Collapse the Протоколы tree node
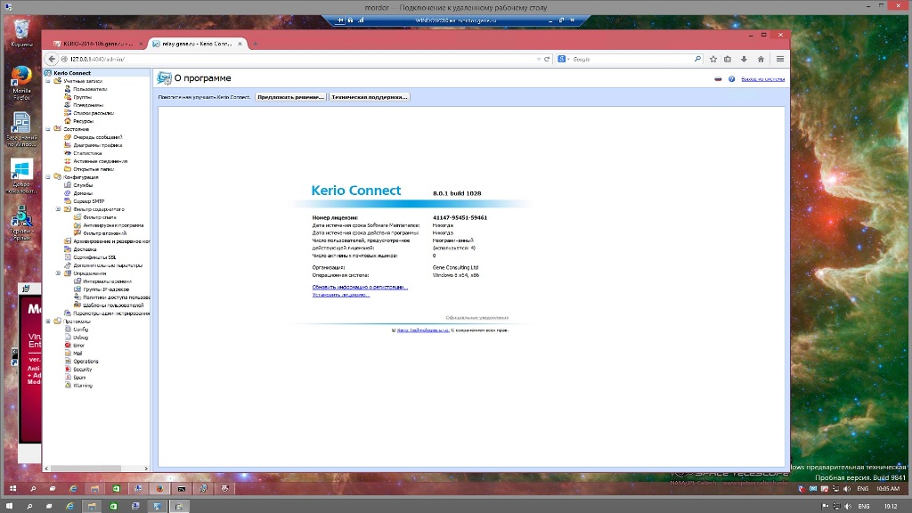 click(48, 321)
